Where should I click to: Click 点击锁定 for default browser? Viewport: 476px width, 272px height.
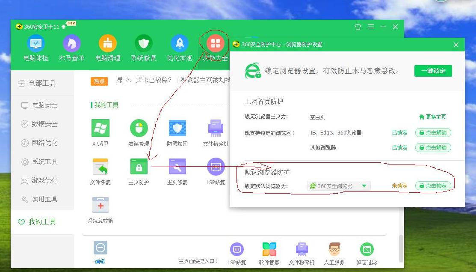coord(433,186)
